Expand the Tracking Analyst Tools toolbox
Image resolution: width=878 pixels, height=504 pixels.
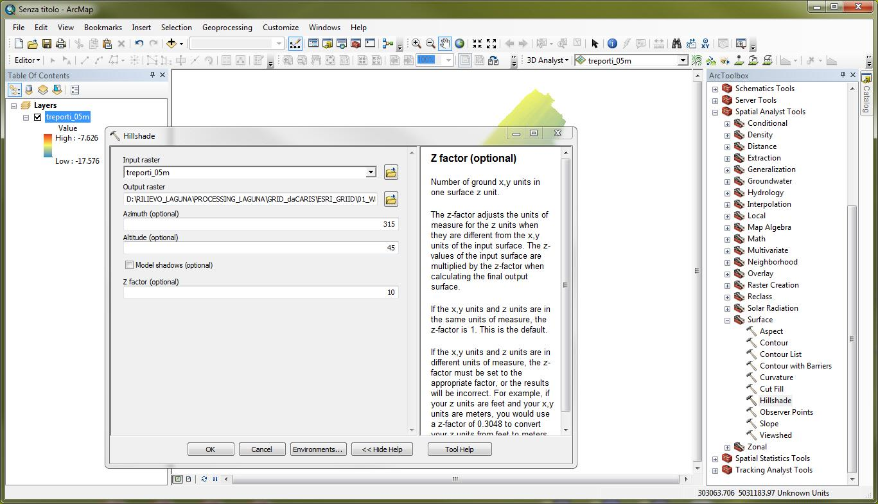(x=715, y=470)
